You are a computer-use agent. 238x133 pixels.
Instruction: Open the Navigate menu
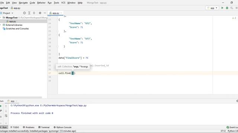[x=23, y=3]
